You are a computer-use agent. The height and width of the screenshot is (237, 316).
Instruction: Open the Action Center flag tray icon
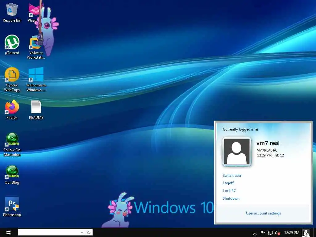[263, 233]
